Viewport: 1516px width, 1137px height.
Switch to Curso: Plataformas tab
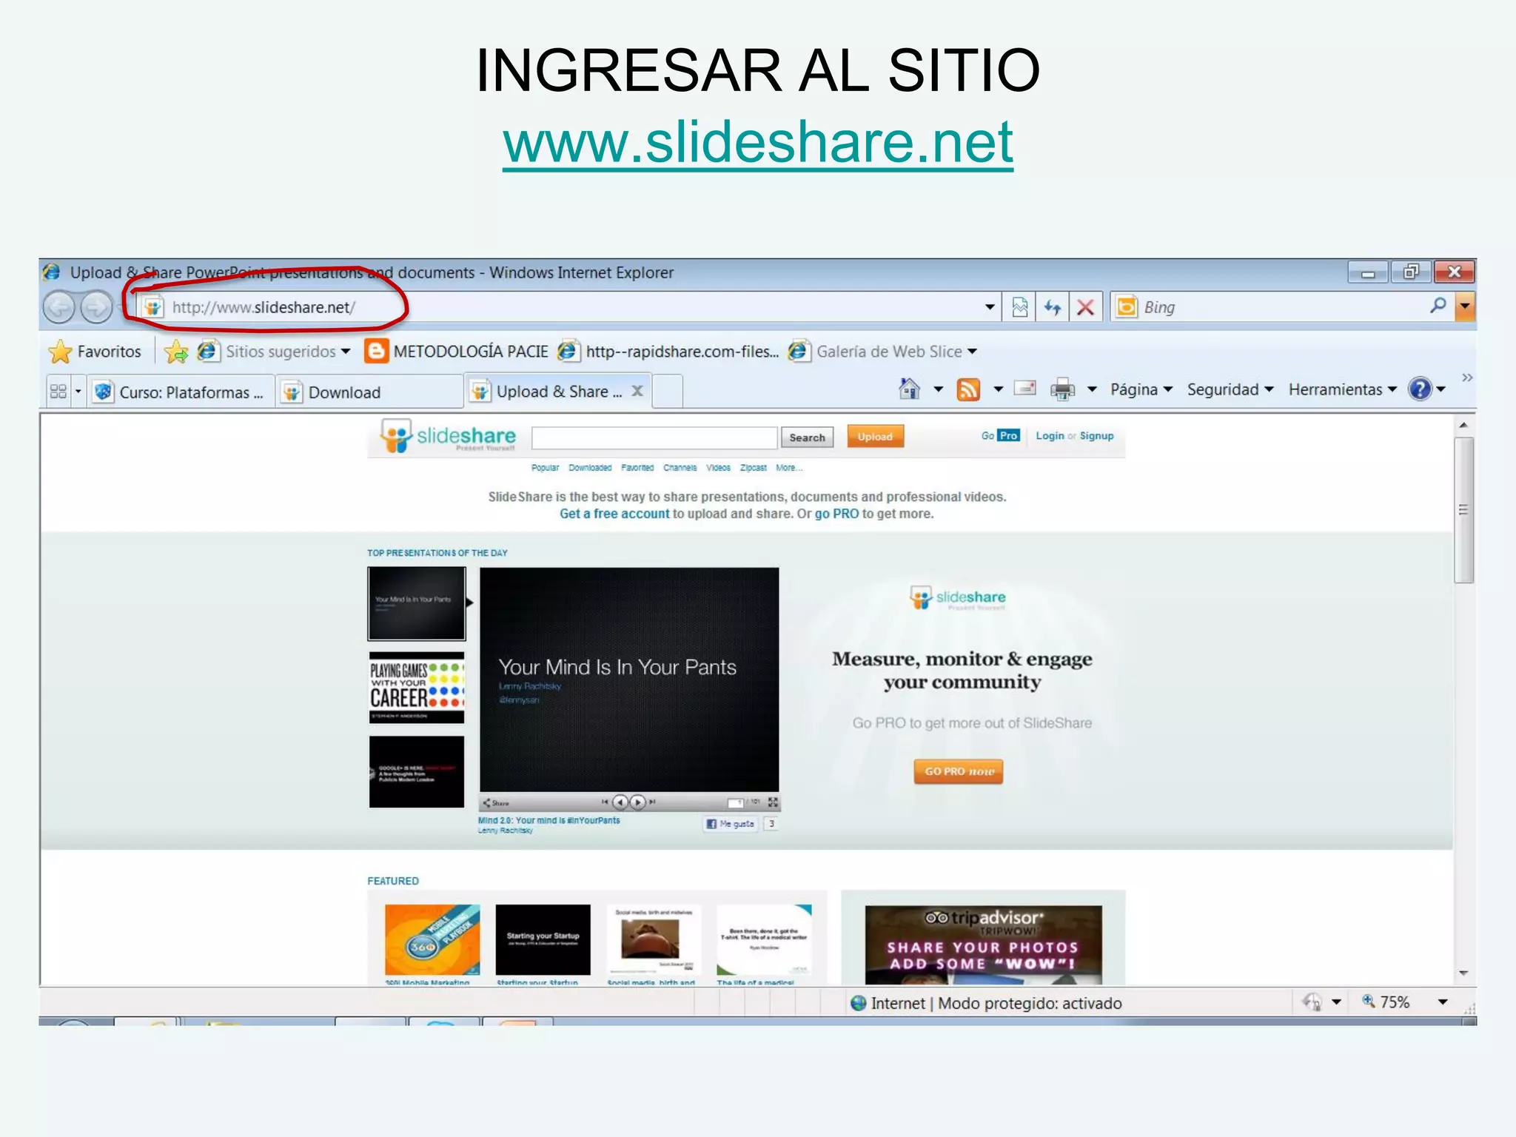click(182, 392)
